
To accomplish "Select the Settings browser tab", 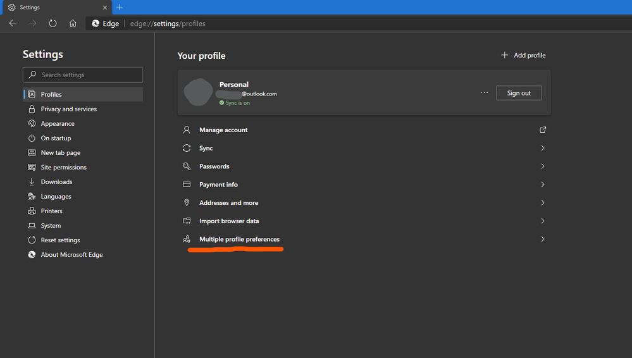I will (x=56, y=7).
